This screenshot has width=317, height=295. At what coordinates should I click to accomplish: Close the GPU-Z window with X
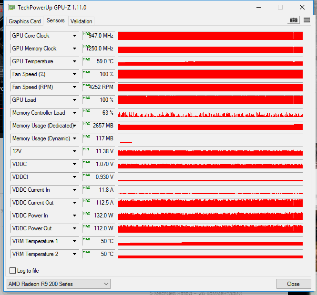pos(302,8)
